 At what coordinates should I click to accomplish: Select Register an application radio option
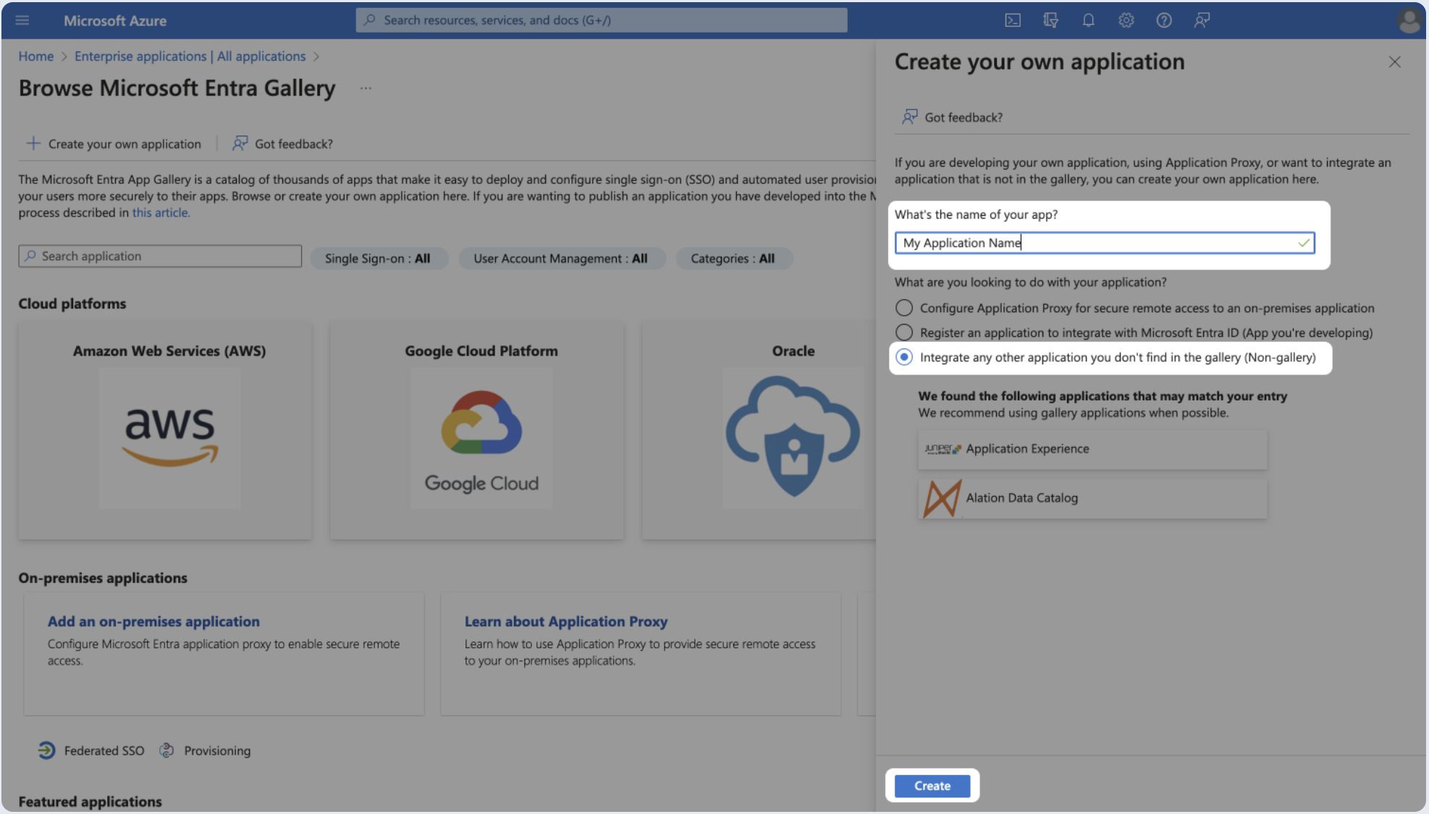point(904,332)
